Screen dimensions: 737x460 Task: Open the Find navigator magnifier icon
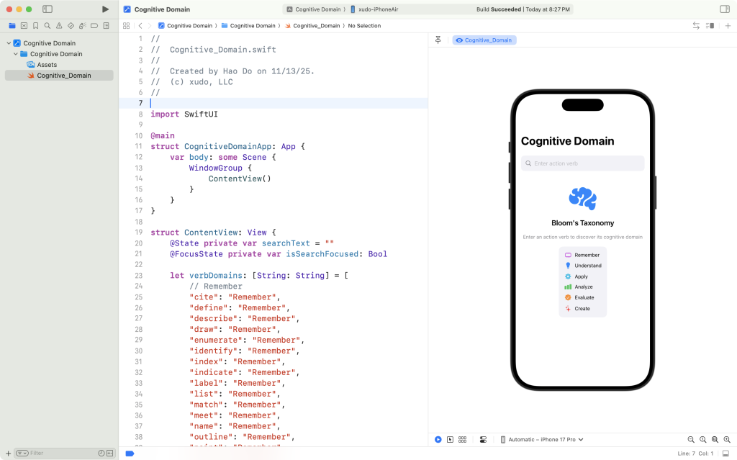[x=48, y=25]
